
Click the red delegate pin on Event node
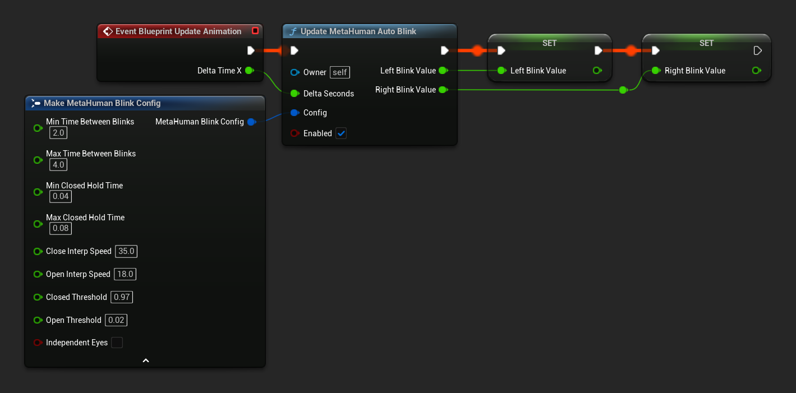[255, 31]
